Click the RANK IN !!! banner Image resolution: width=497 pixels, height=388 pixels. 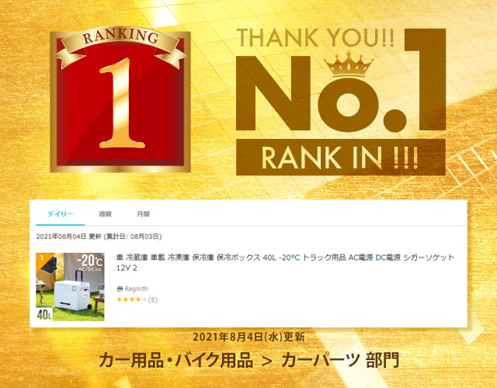pos(341,157)
